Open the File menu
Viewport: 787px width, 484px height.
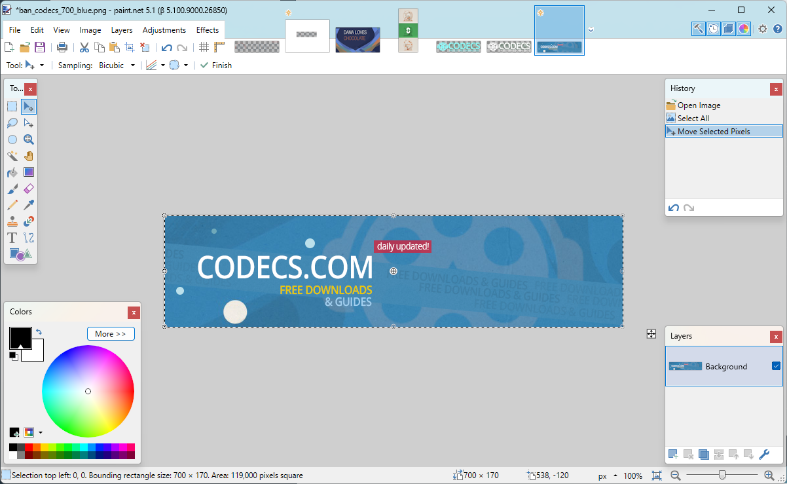[14, 30]
